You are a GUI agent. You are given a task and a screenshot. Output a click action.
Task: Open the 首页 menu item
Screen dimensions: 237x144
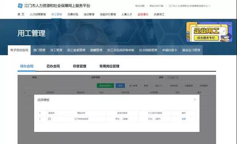tap(21, 14)
